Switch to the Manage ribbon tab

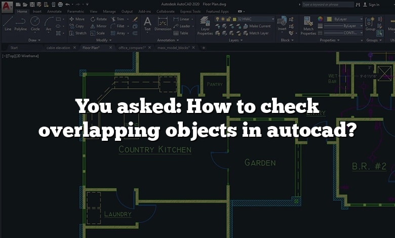109,11
